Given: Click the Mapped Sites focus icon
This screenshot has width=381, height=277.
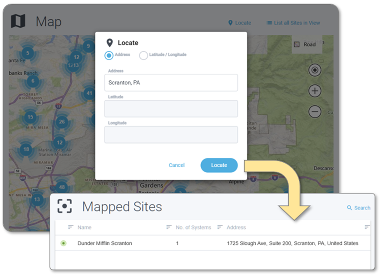Looking at the screenshot, I should 65,206.
